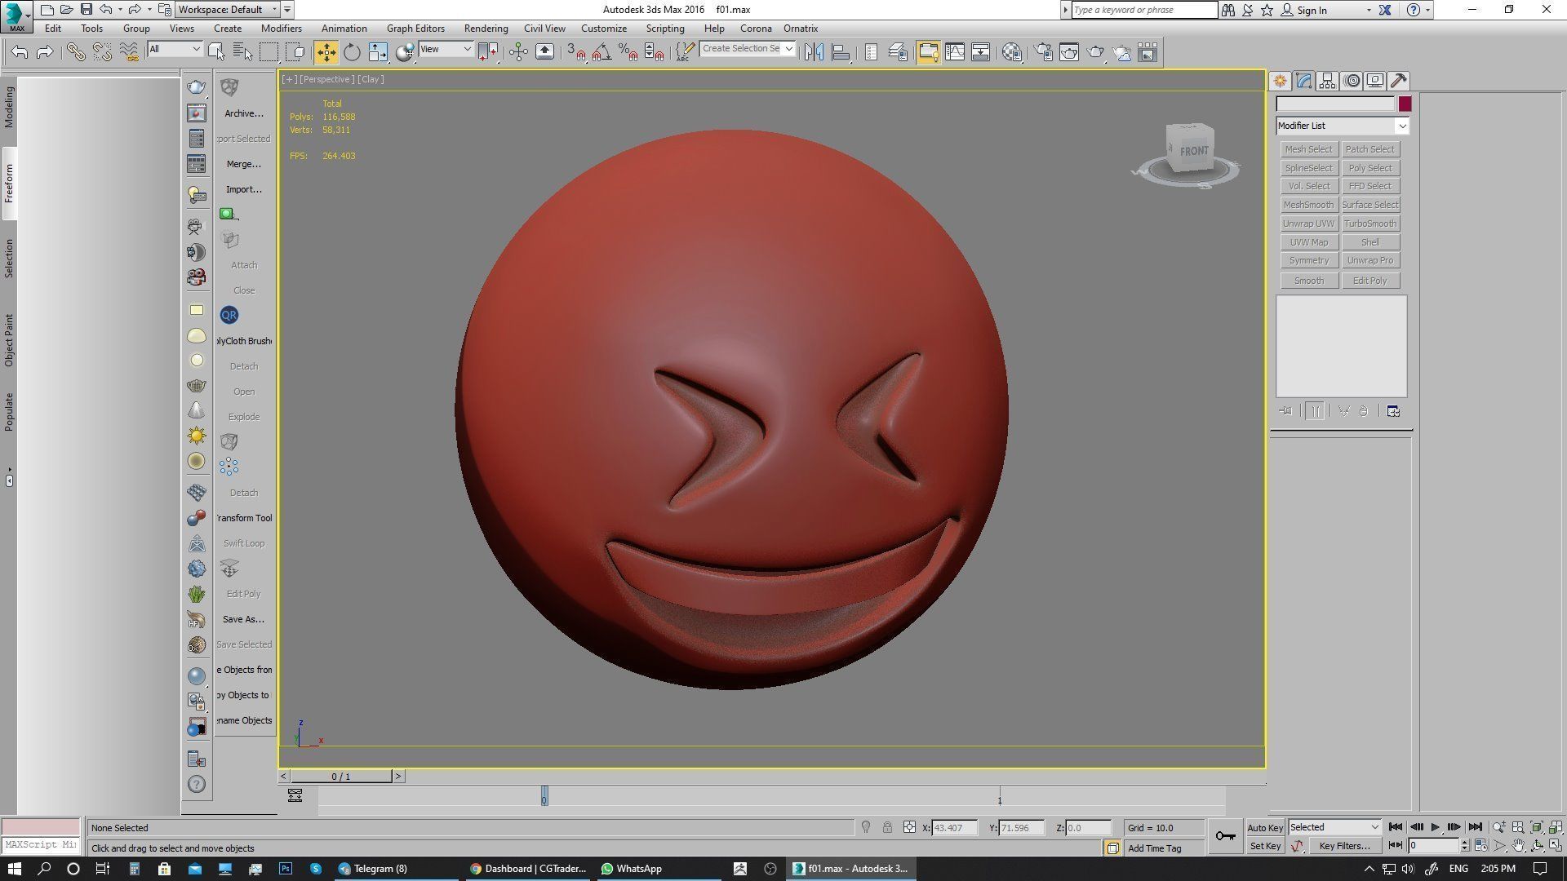This screenshot has width=1567, height=881.
Task: Select the Select and Move tool
Action: (x=326, y=52)
